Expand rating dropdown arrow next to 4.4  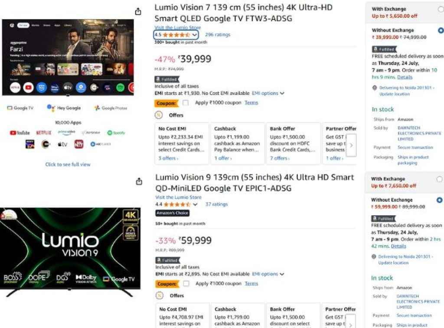(x=195, y=204)
